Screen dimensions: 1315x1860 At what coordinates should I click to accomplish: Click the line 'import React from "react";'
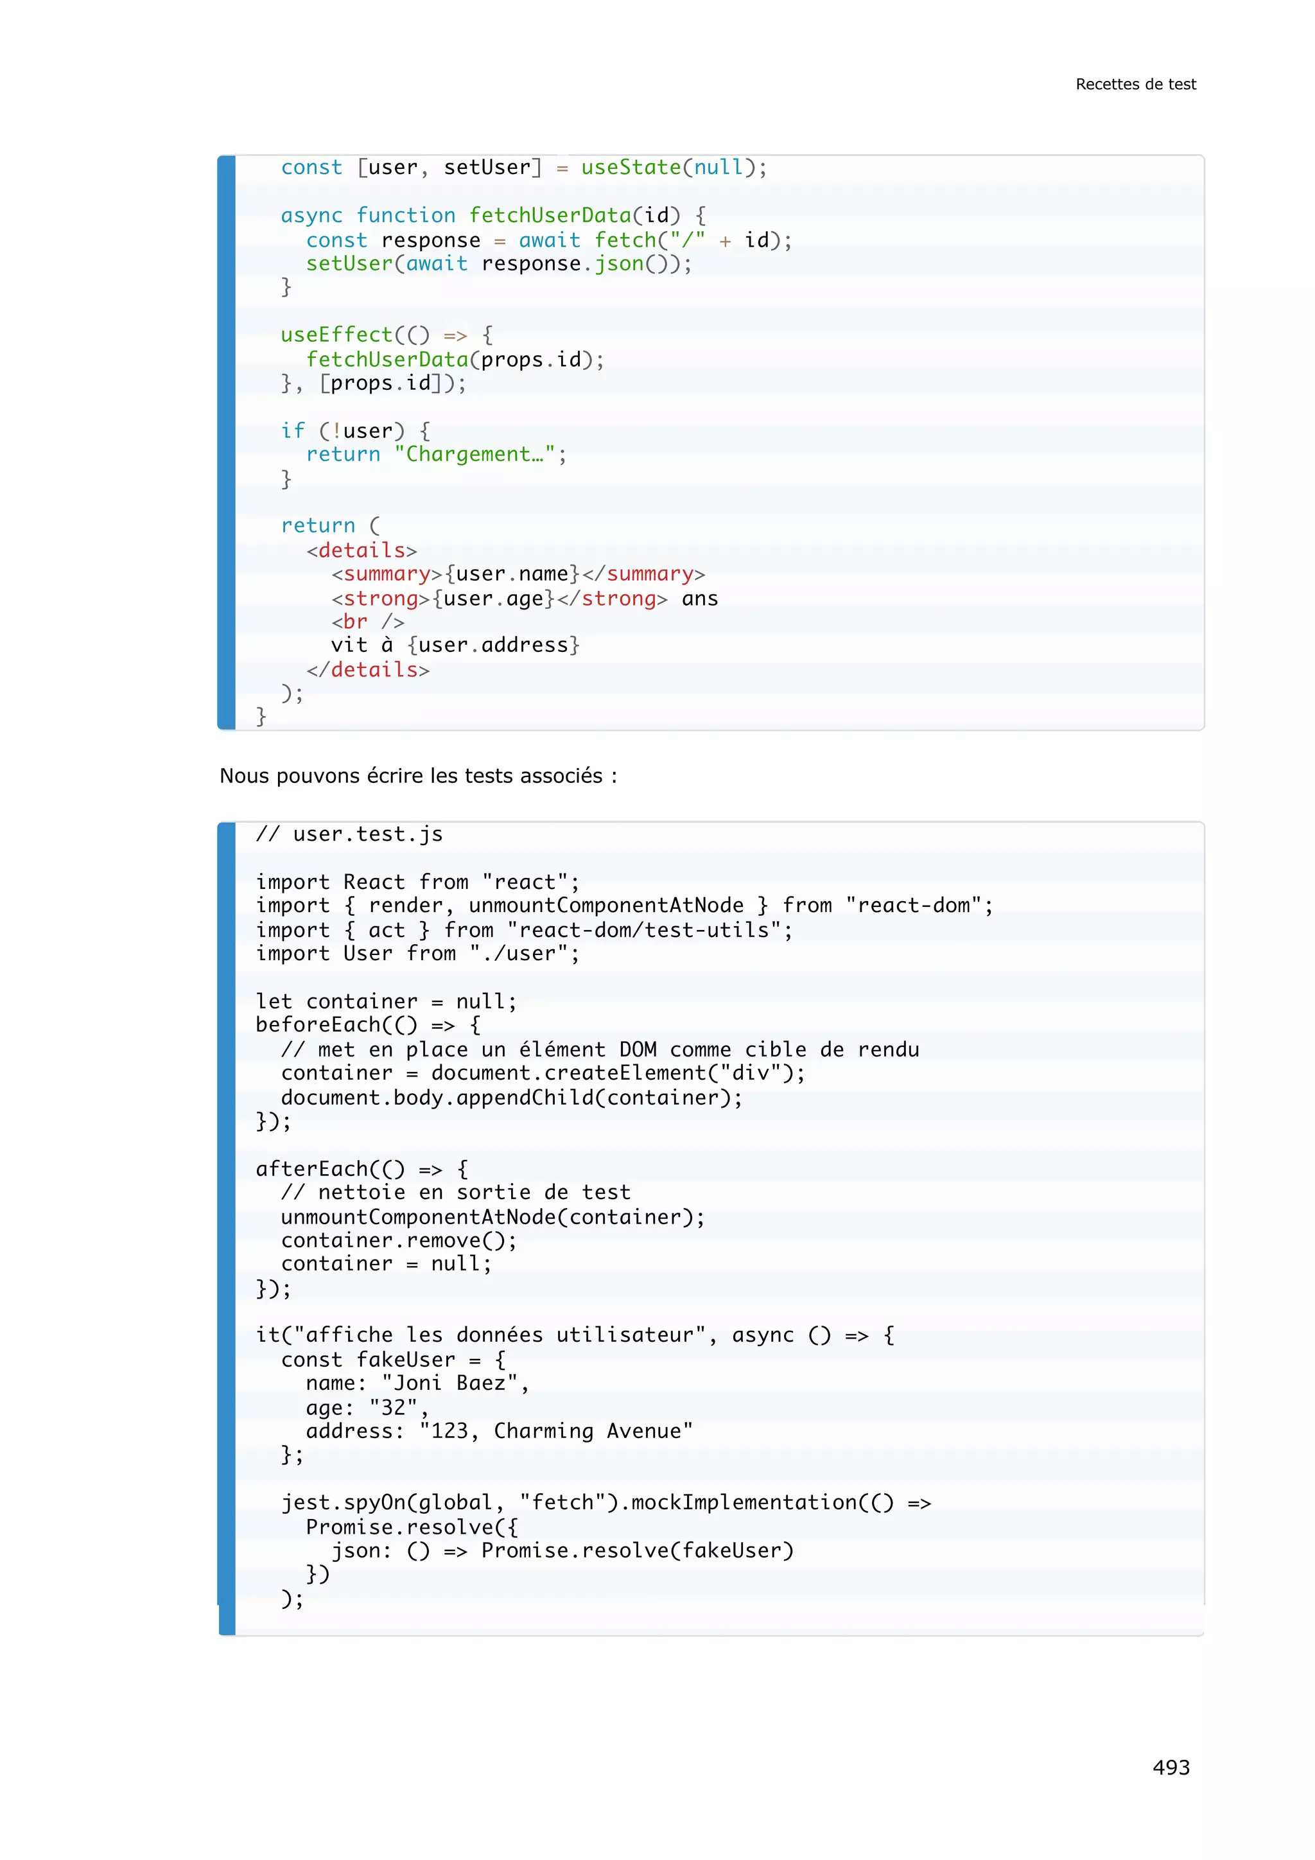418,882
